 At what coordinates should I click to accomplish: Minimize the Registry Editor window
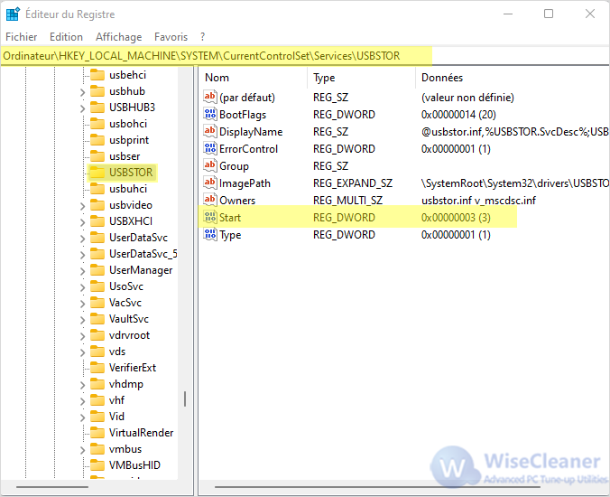click(508, 14)
